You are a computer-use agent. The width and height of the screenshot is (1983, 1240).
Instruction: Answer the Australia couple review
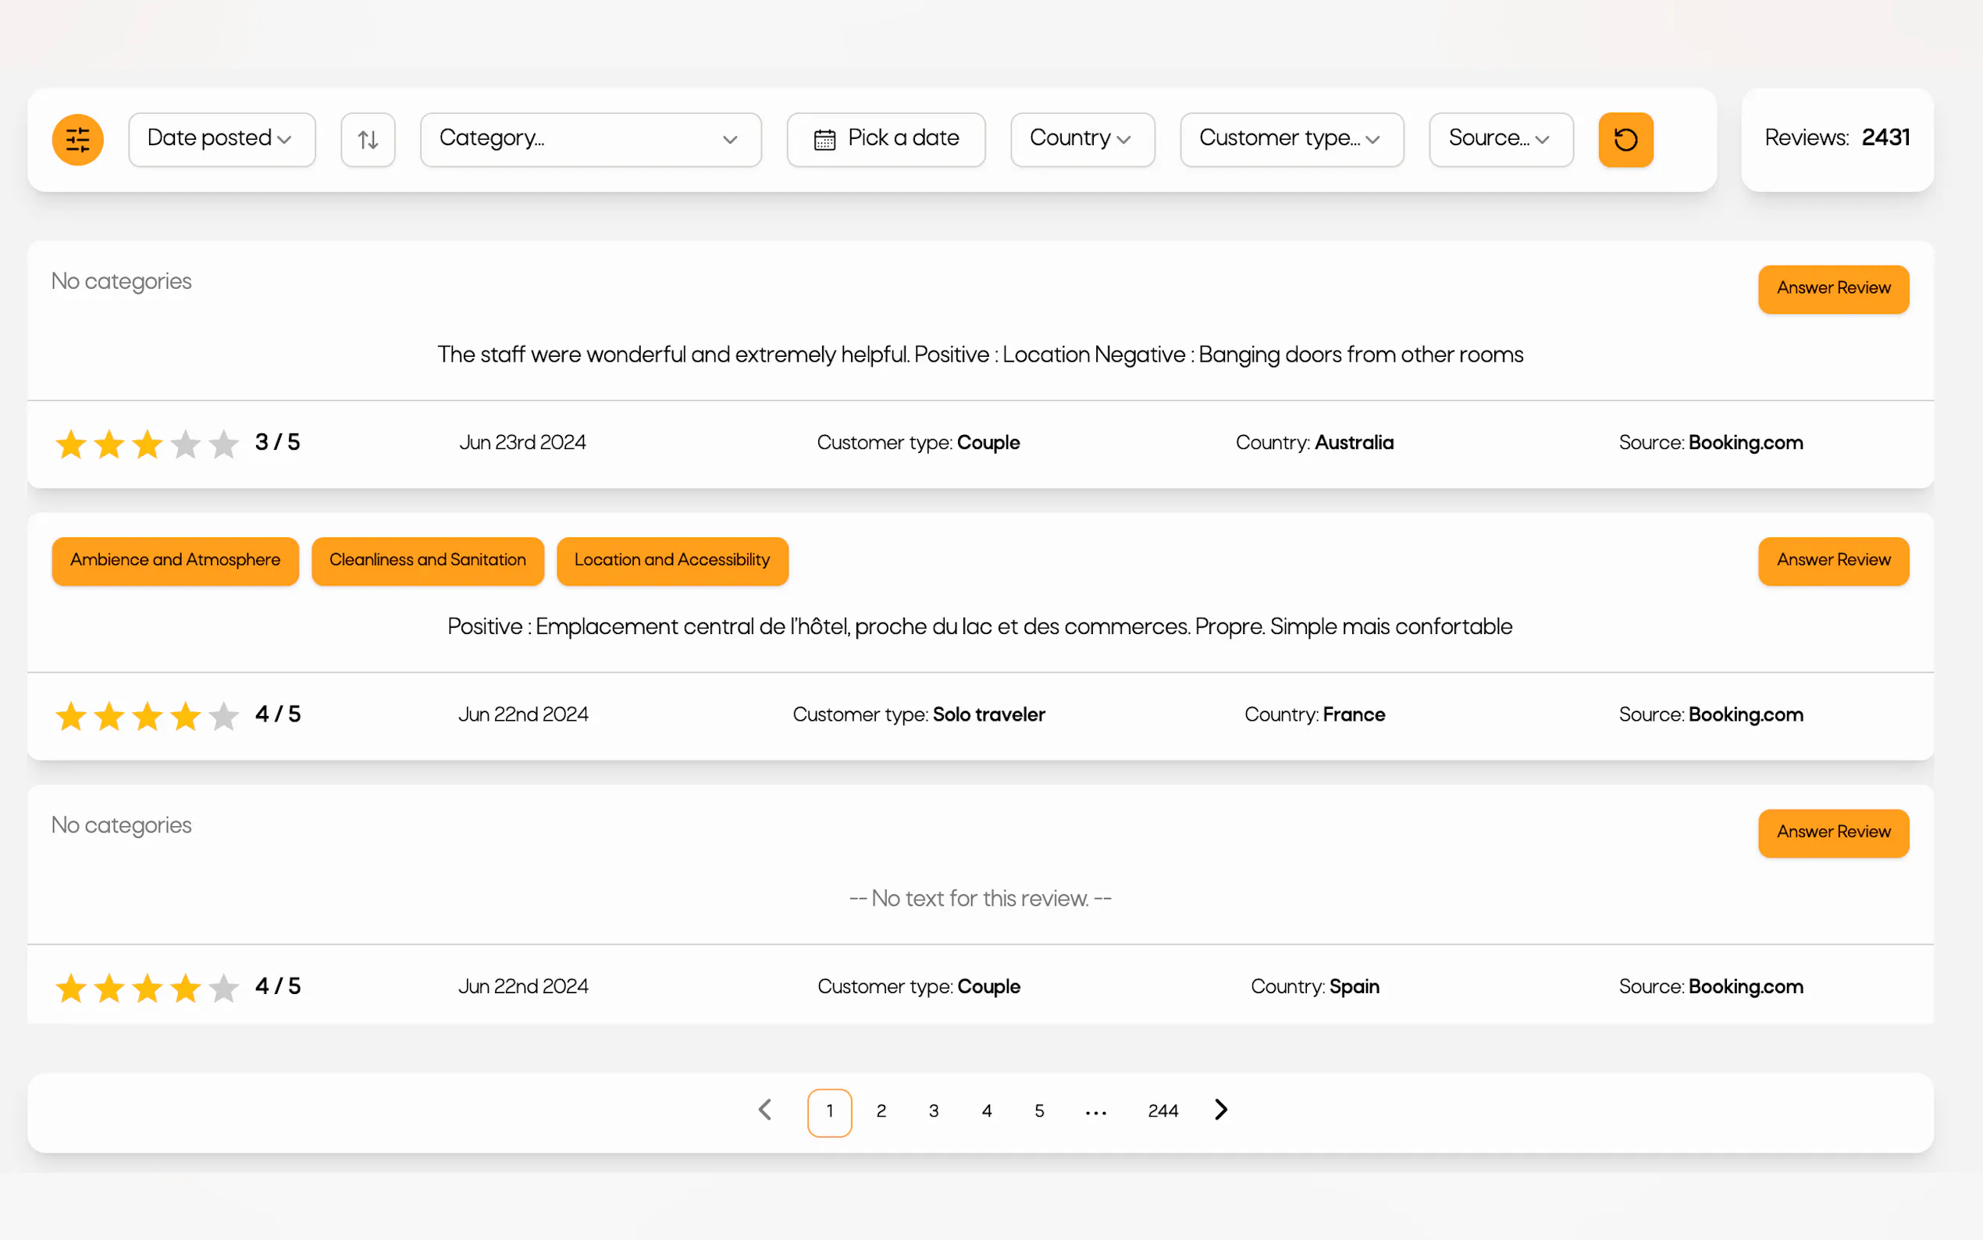pos(1833,289)
